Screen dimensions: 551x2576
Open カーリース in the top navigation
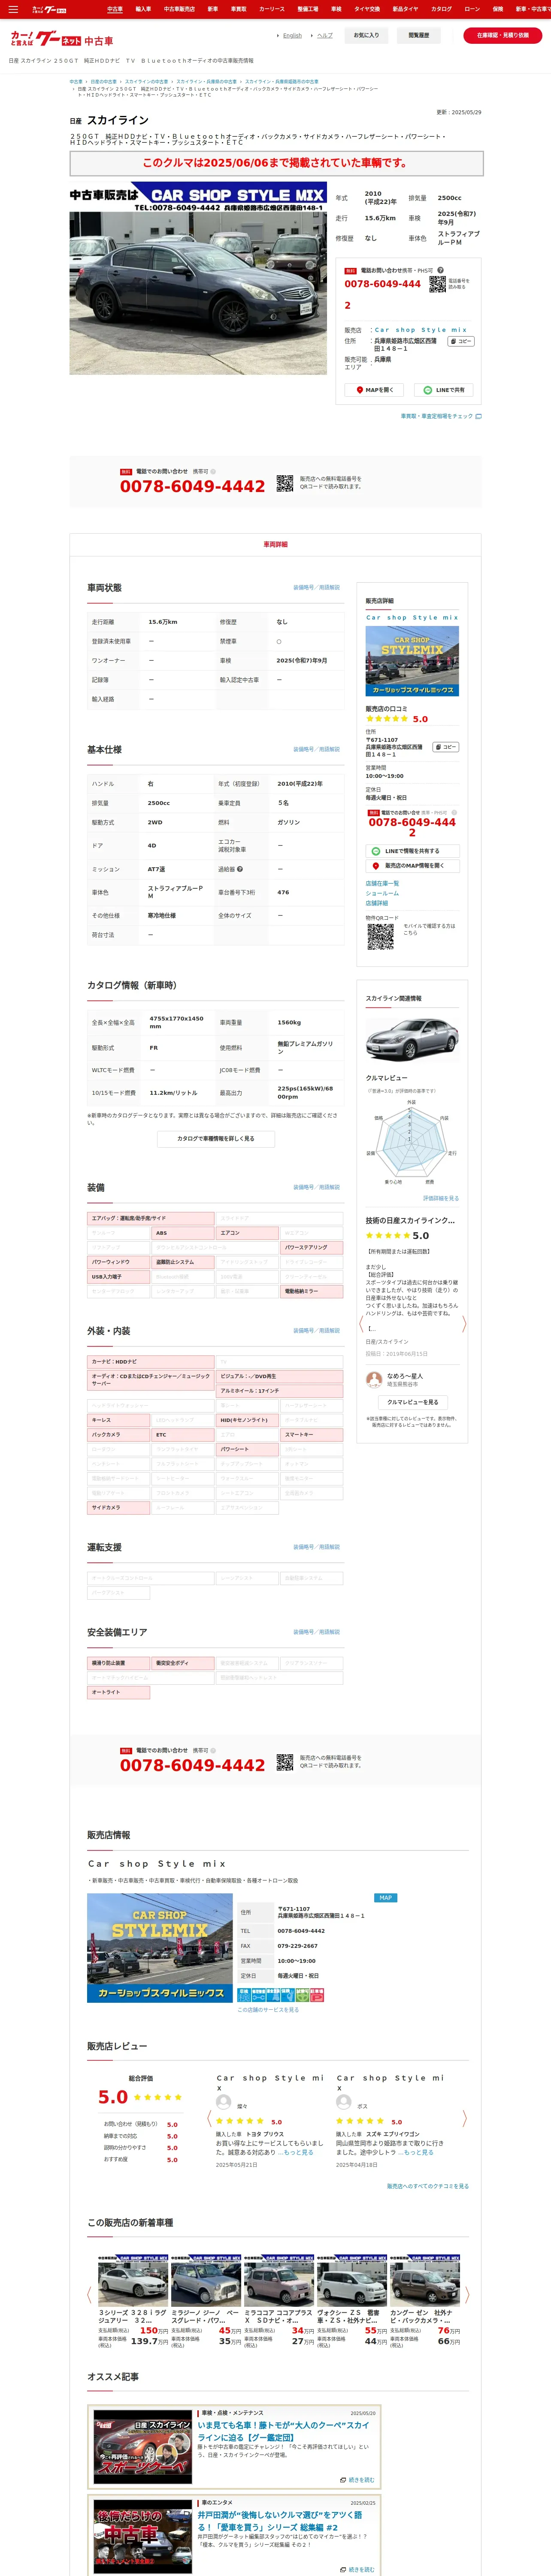272,9
